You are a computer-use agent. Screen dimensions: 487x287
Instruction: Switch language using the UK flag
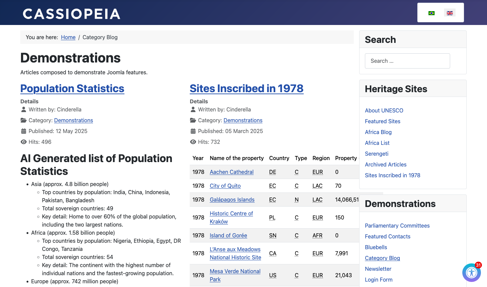coord(450,13)
